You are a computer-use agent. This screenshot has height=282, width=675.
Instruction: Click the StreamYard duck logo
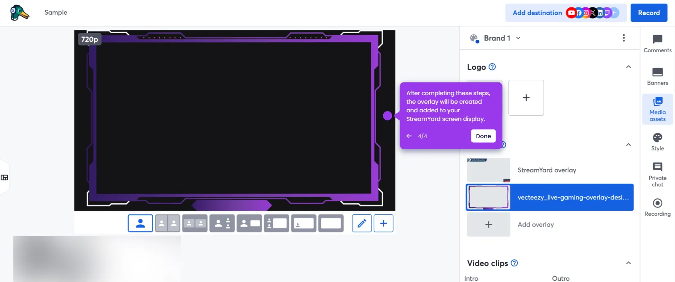(19, 13)
